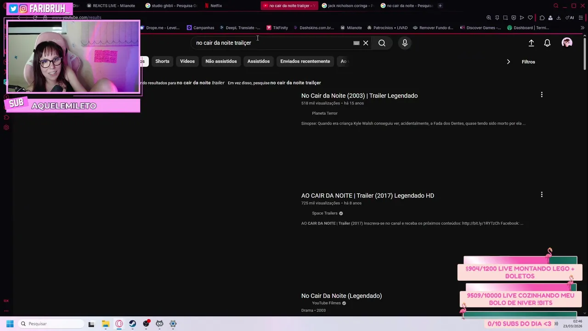Switch to jack nicholson coringa tab

pyautogui.click(x=347, y=6)
